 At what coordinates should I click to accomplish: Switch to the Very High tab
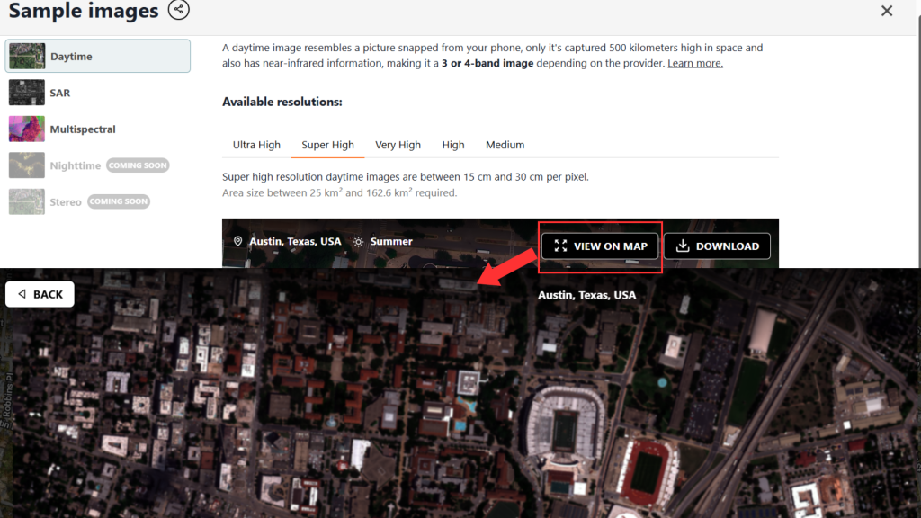(x=398, y=145)
